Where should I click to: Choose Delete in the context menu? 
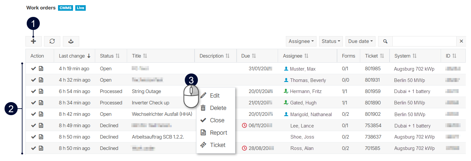point(218,108)
